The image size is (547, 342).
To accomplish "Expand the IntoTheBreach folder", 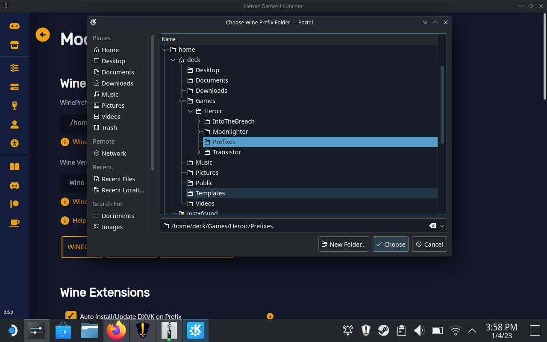I will (199, 121).
